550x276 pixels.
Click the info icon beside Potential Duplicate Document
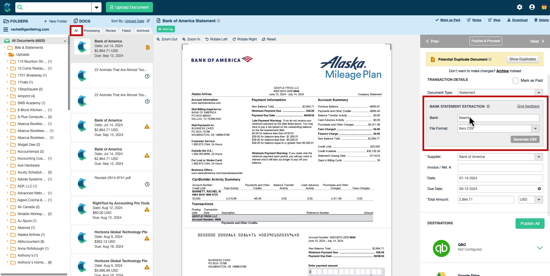click(x=490, y=59)
